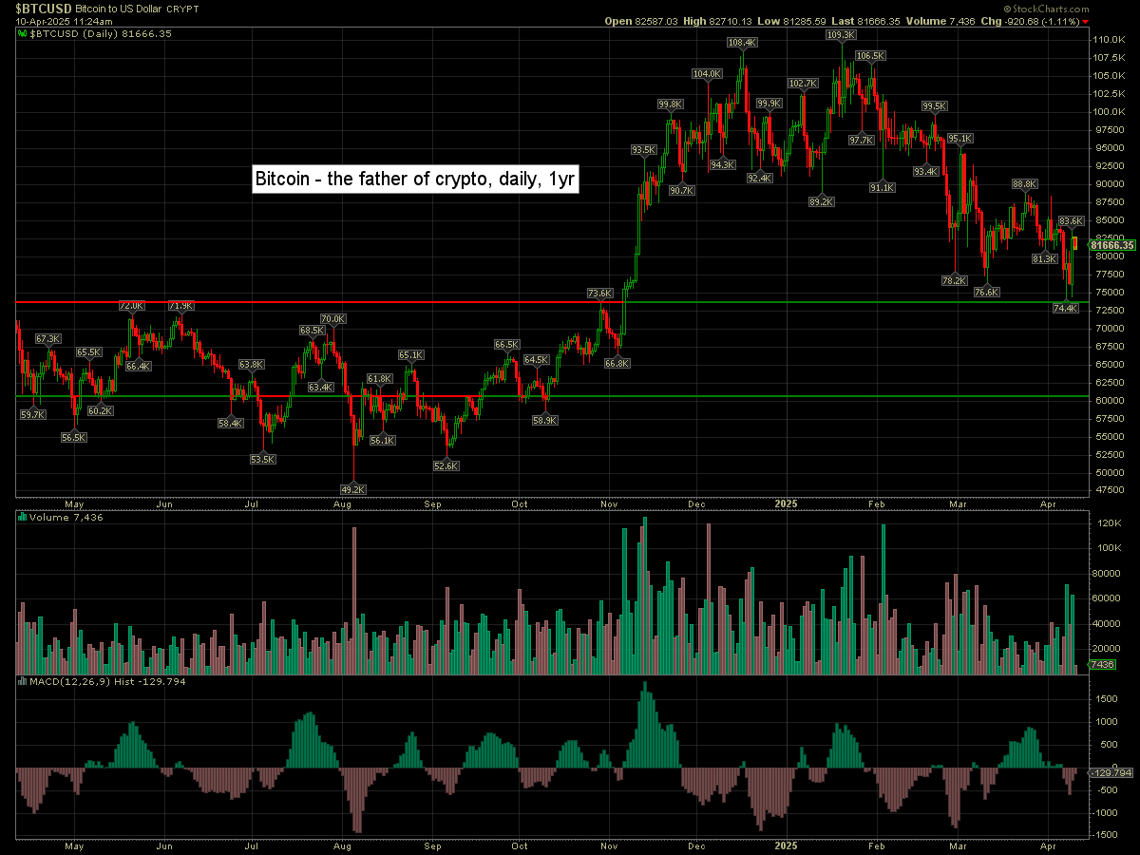
Task: Click the $BTCUSD price legend icon
Action: pos(24,33)
